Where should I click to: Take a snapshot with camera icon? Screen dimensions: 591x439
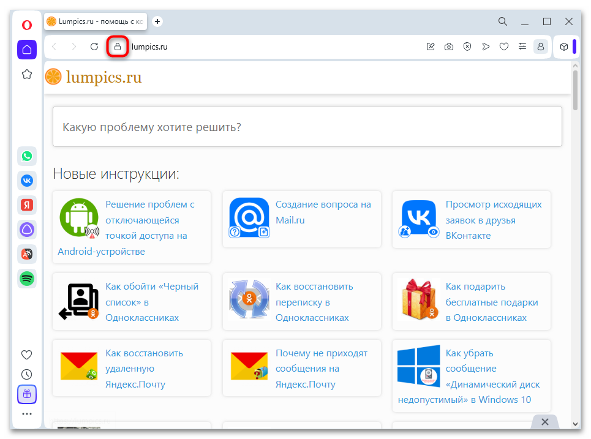point(448,47)
